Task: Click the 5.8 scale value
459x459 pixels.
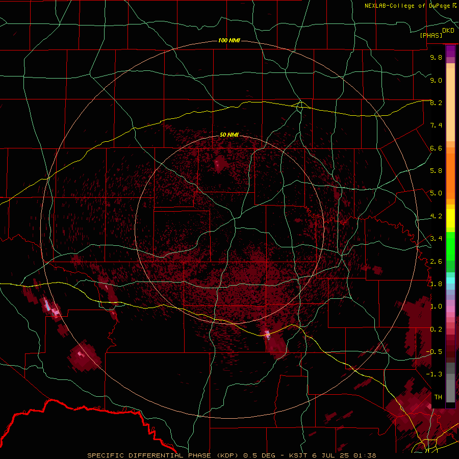Action: [x=436, y=171]
